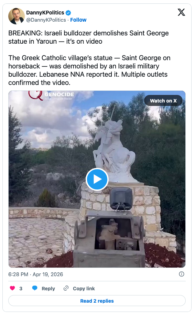Click the Genocide Tracker watermark logo
195x314 pixels.
click(x=51, y=95)
